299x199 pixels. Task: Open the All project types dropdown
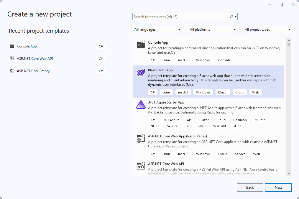tap(267, 29)
